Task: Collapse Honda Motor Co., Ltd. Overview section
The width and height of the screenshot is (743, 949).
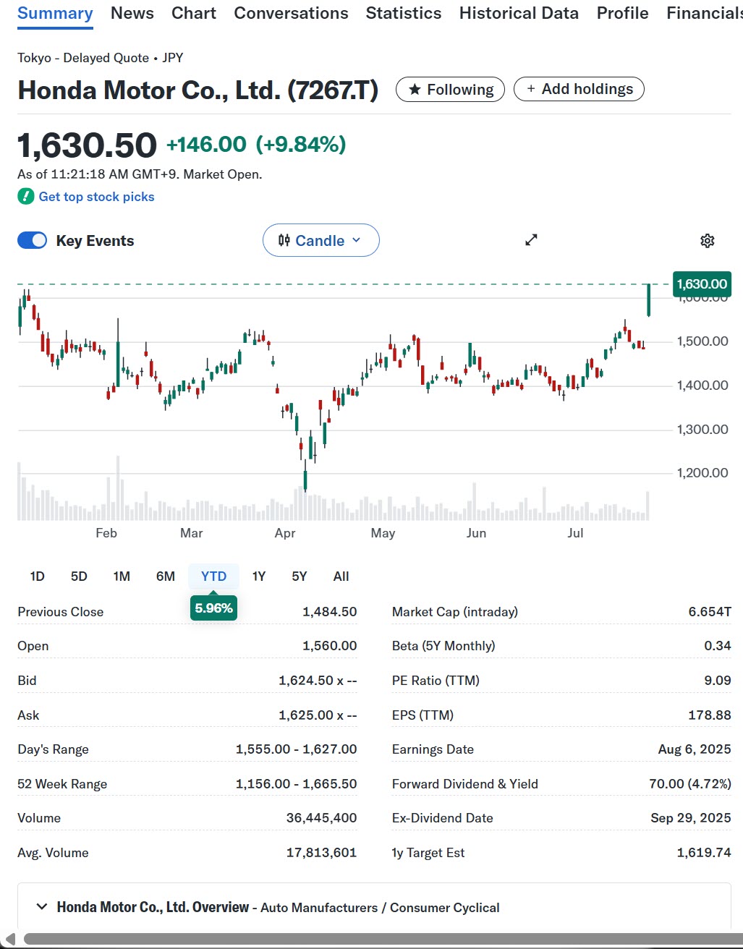Action: [42, 907]
